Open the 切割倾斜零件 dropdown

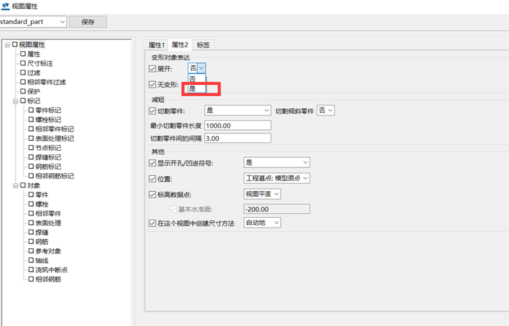point(326,110)
